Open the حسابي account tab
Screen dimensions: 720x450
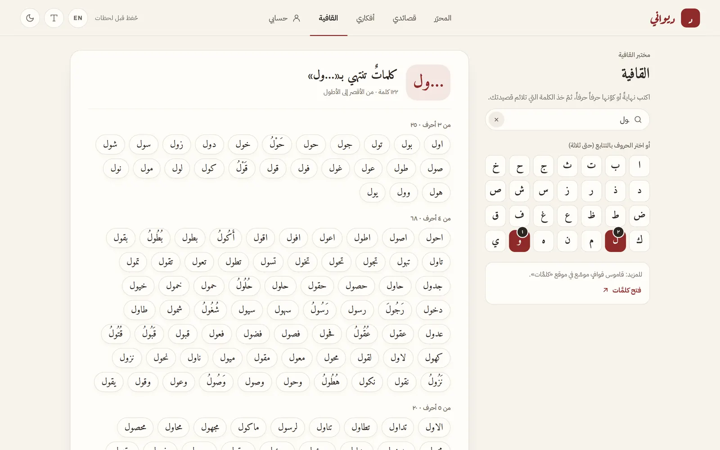click(284, 18)
